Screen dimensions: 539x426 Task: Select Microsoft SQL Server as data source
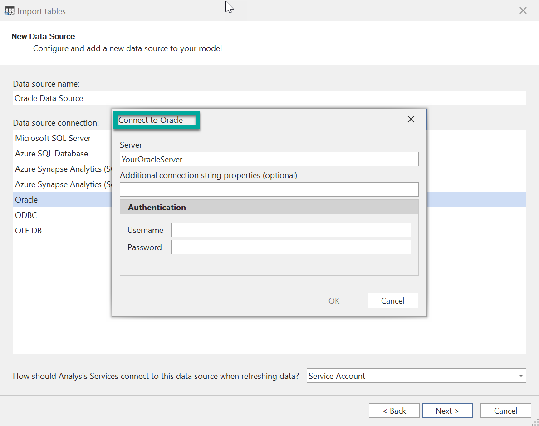coord(52,138)
